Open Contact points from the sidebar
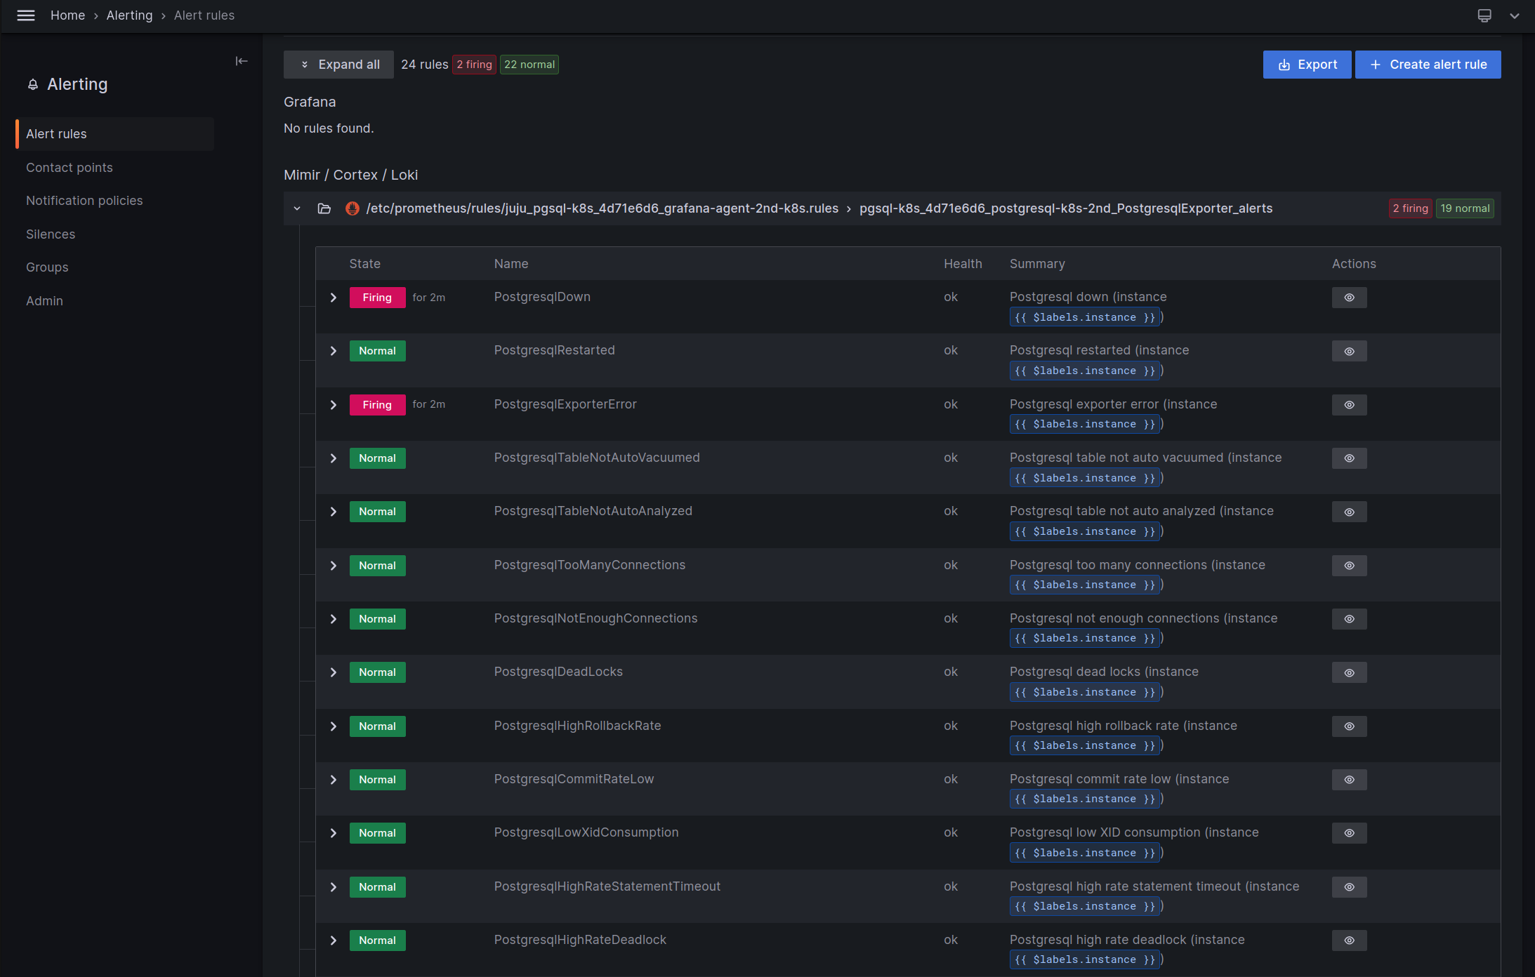The width and height of the screenshot is (1535, 977). click(x=70, y=167)
